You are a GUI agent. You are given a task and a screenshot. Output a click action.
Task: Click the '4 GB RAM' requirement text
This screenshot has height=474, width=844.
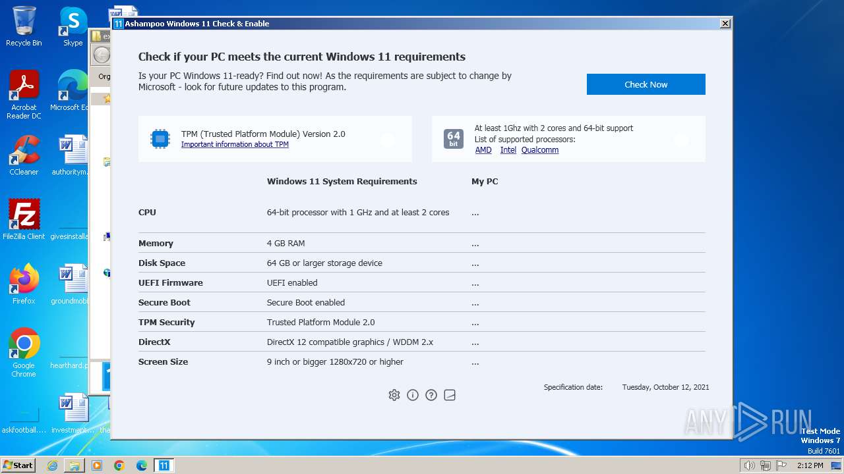(x=286, y=244)
